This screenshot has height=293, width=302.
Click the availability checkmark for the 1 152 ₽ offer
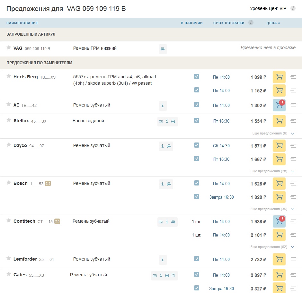point(196,90)
